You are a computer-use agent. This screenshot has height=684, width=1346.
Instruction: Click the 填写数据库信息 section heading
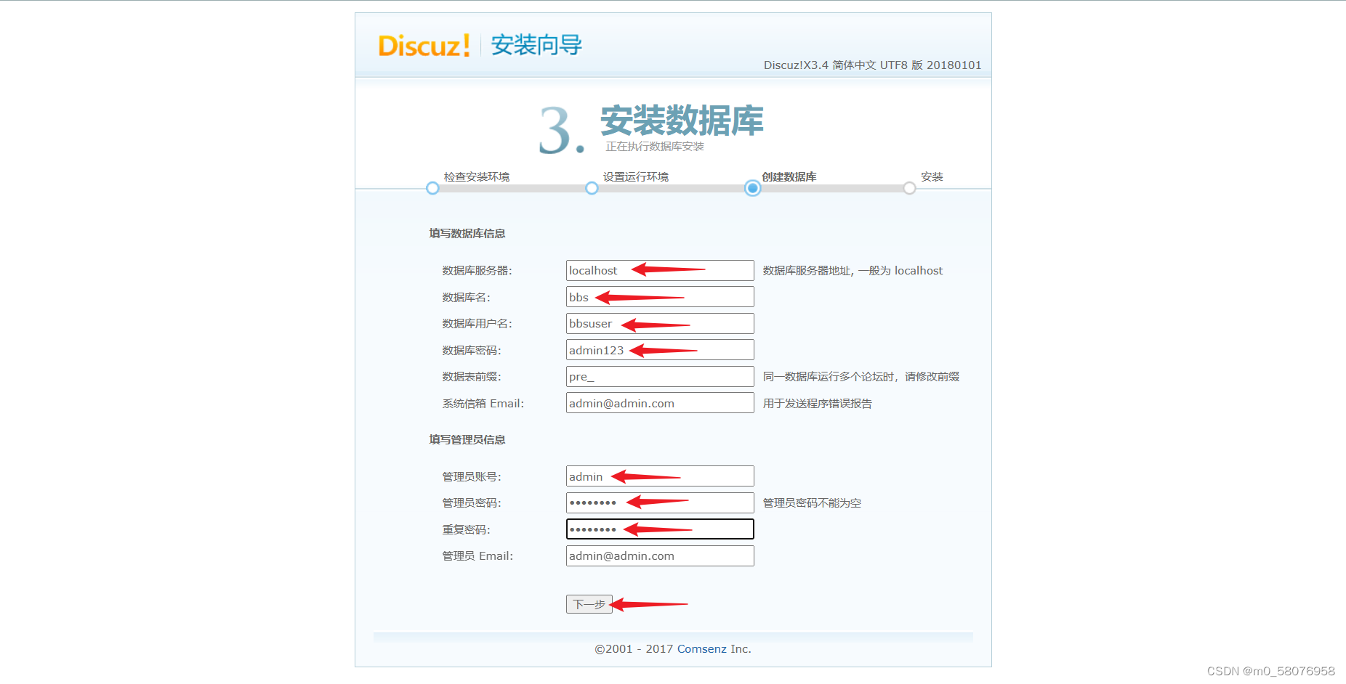click(x=467, y=233)
